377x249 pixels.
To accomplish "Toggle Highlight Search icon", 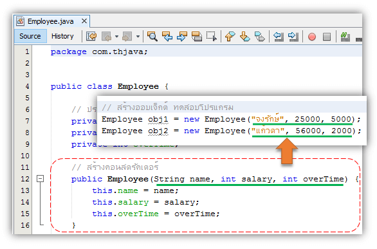I will (x=197, y=37).
